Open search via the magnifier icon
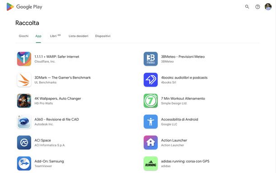276x173 pixels. [x=247, y=7]
